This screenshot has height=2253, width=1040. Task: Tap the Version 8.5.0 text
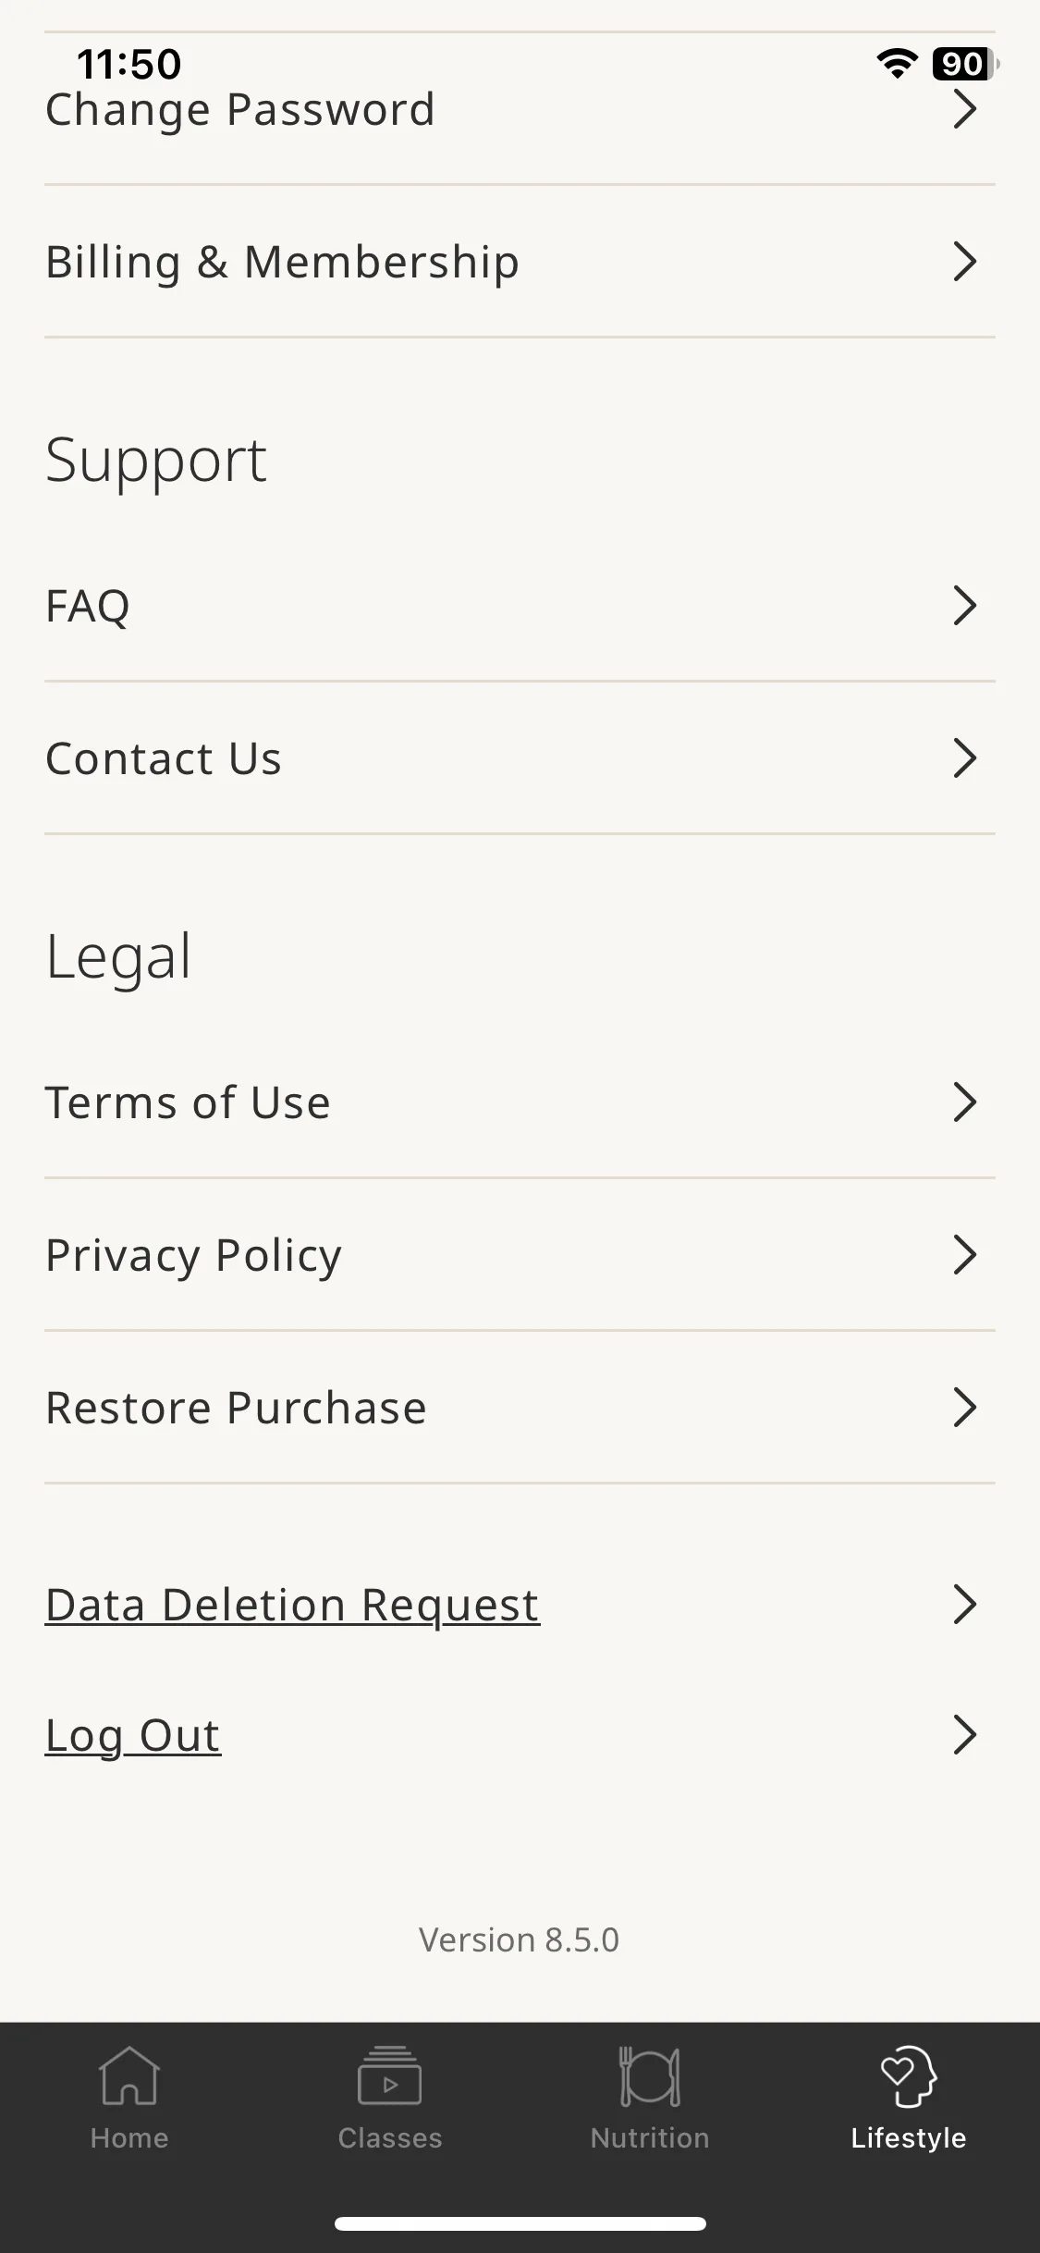click(520, 1939)
